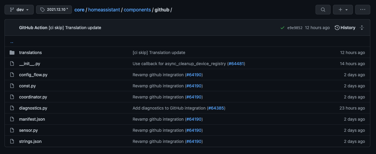Open the diagnostics.py file
The width and height of the screenshot is (376, 154).
[33, 108]
